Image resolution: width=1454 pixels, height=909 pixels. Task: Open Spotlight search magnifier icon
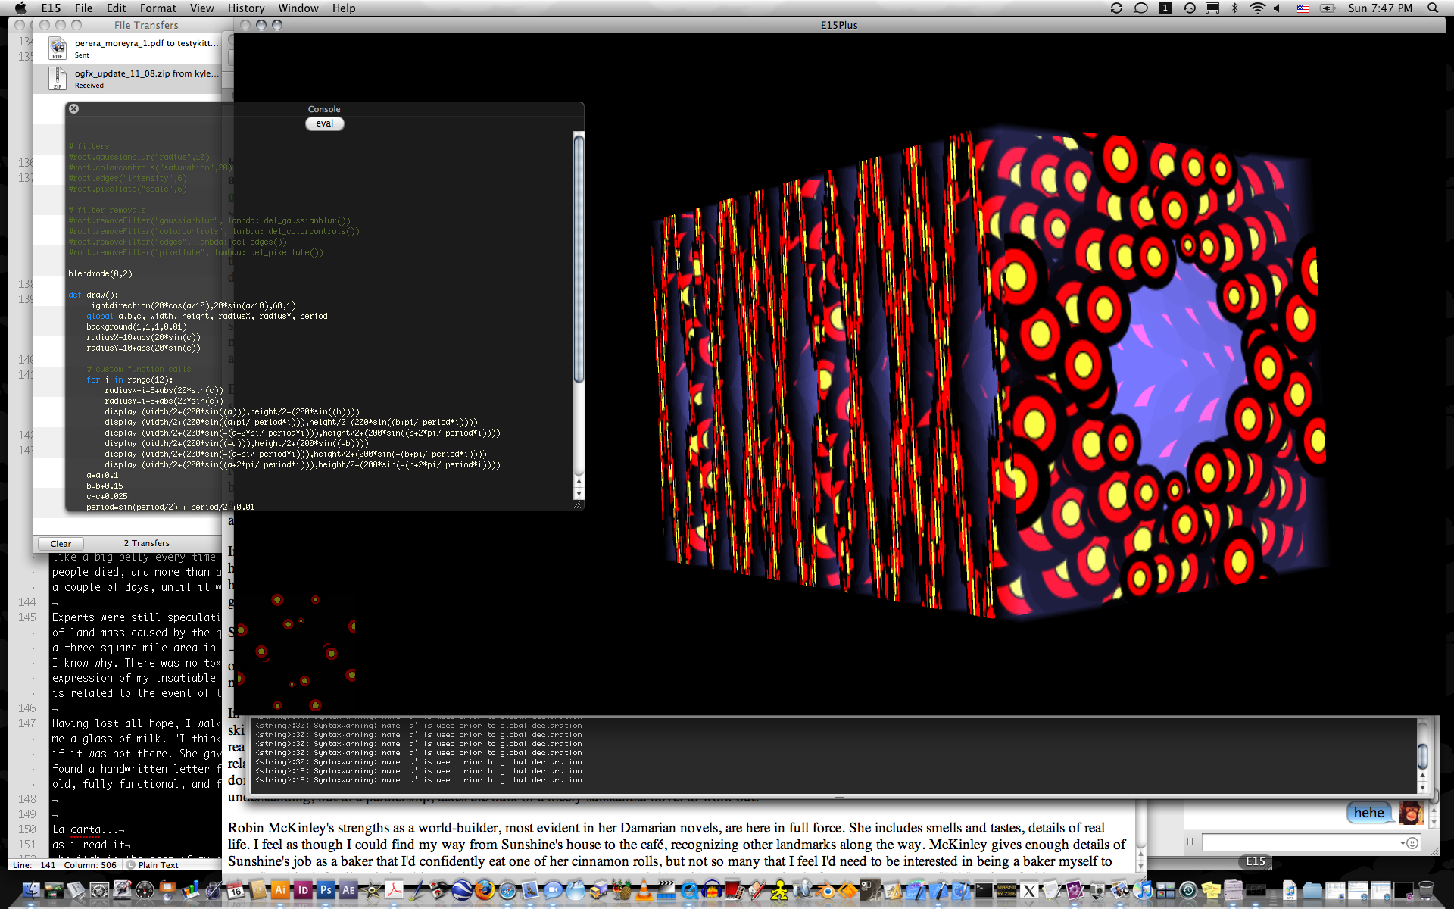pyautogui.click(x=1433, y=8)
